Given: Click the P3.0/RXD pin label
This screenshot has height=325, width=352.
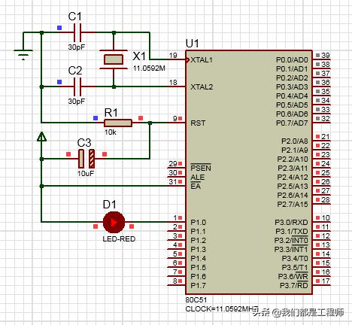Looking at the screenshot, I should (291, 223).
